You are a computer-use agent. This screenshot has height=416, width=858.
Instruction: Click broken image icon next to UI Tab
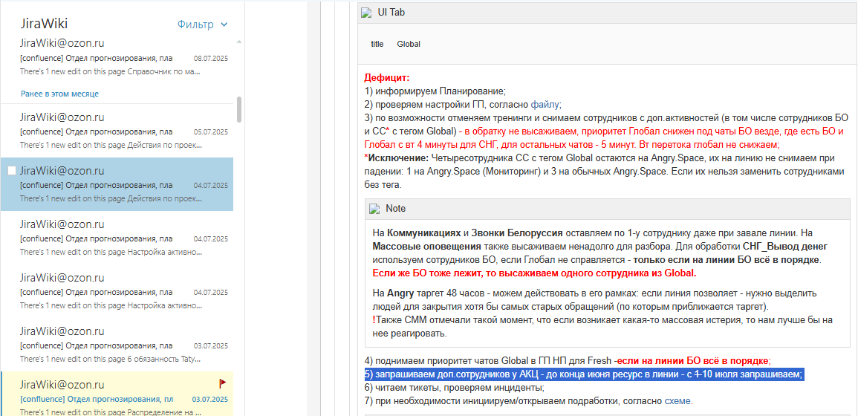point(367,13)
